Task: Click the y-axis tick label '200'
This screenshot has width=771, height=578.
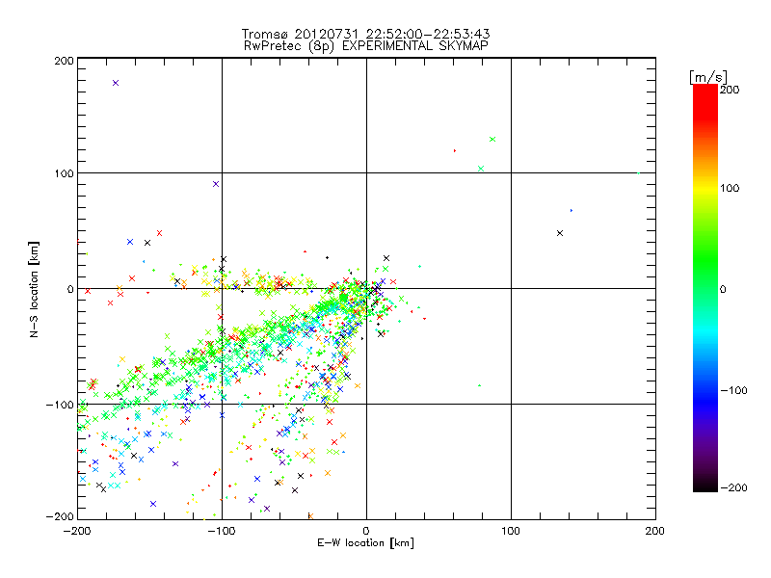Action: tap(64, 61)
